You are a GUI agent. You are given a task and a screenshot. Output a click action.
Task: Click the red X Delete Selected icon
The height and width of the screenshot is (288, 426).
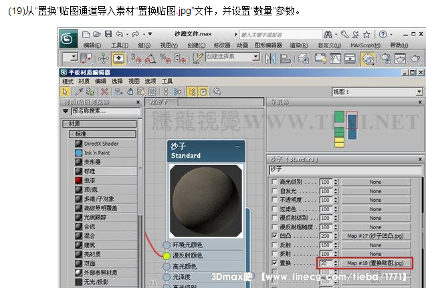click(x=104, y=92)
